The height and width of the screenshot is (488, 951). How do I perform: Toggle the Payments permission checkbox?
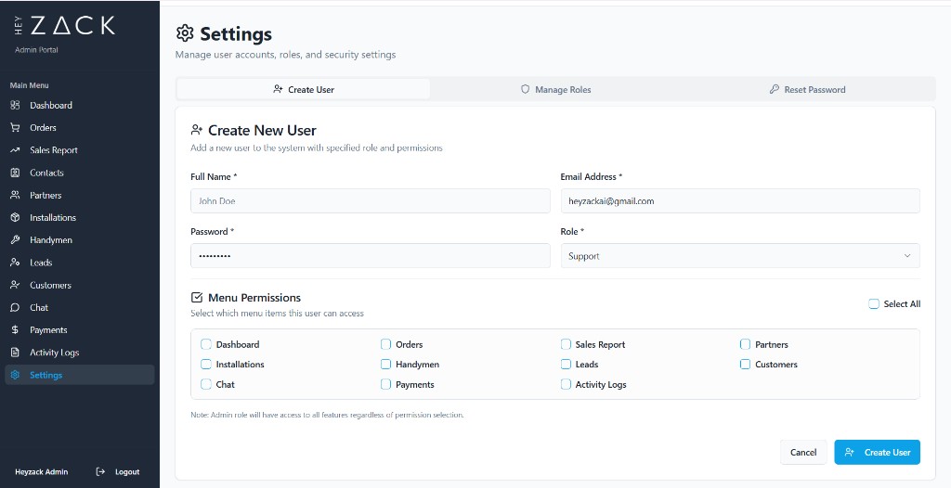(x=385, y=384)
